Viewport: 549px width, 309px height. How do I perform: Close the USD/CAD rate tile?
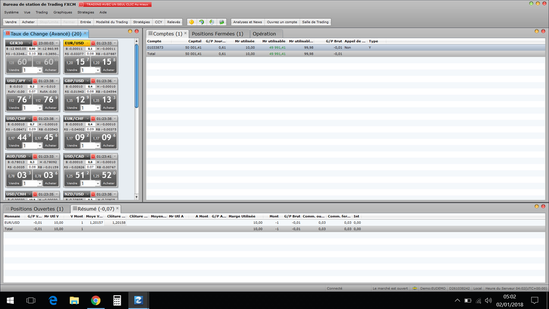click(115, 156)
